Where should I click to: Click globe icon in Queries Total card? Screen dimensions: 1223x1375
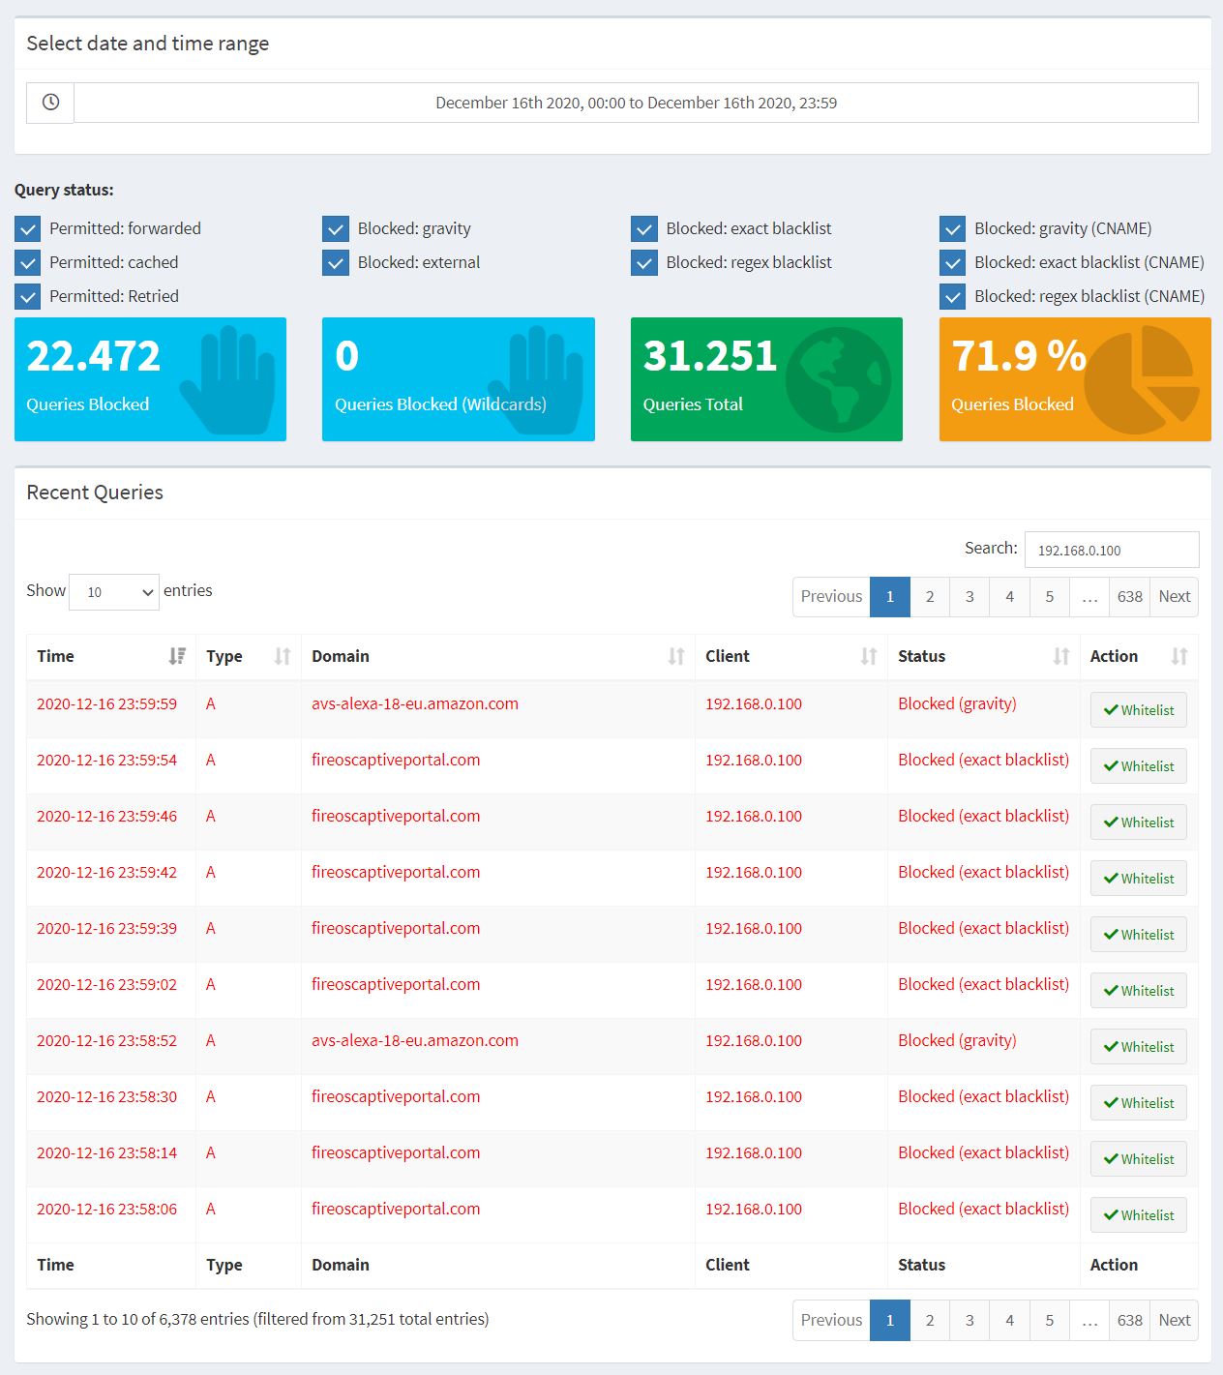pos(838,379)
